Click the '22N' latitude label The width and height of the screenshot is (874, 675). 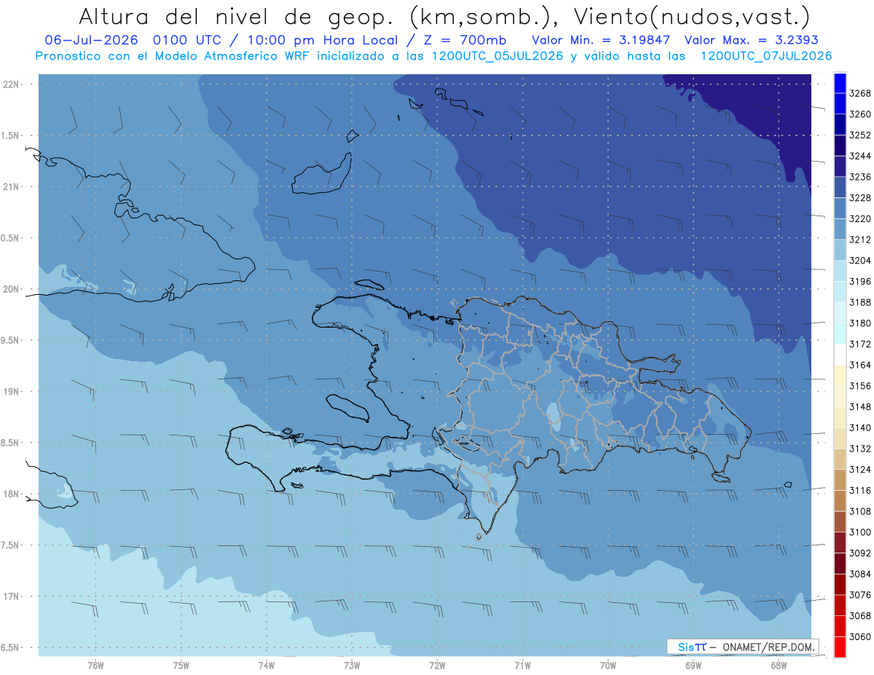(11, 84)
